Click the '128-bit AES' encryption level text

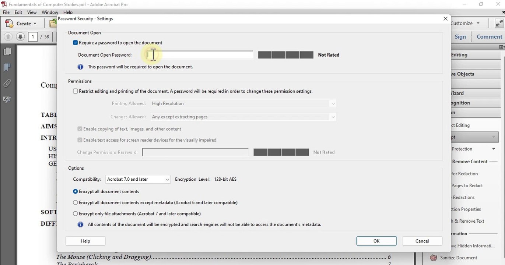tap(225, 179)
